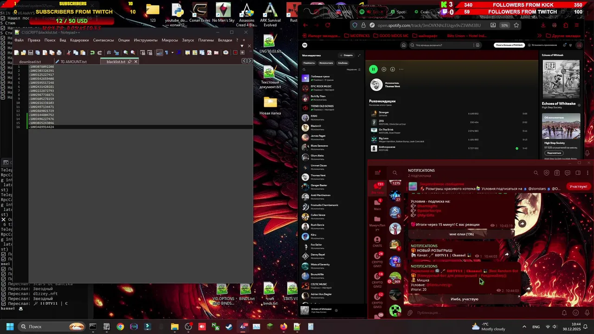The image size is (594, 334).
Task: Click the attach paperclip icon in Telegram
Action: pyautogui.click(x=410, y=313)
